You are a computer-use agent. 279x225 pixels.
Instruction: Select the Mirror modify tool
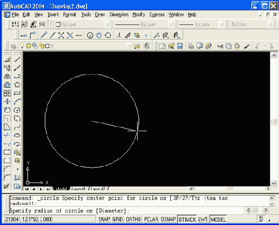(7, 76)
